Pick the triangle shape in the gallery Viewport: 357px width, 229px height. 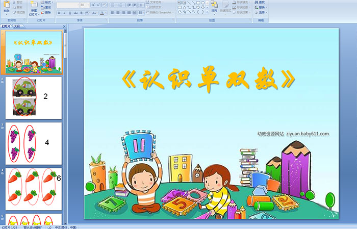click(x=185, y=8)
